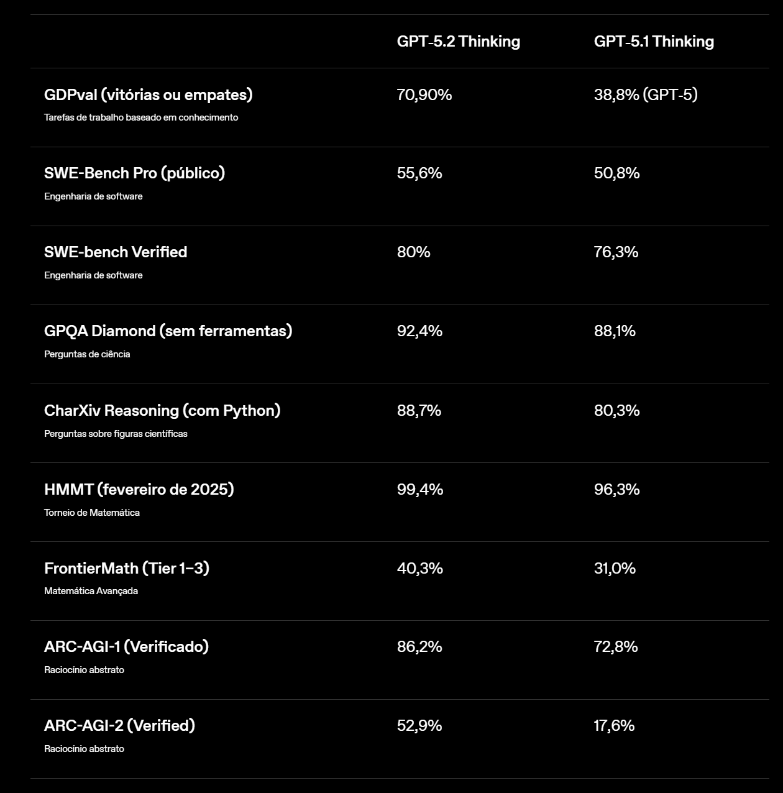Image resolution: width=783 pixels, height=793 pixels.
Task: Select the GPQA Diamond (sem ferramentas) title
Action: click(168, 331)
